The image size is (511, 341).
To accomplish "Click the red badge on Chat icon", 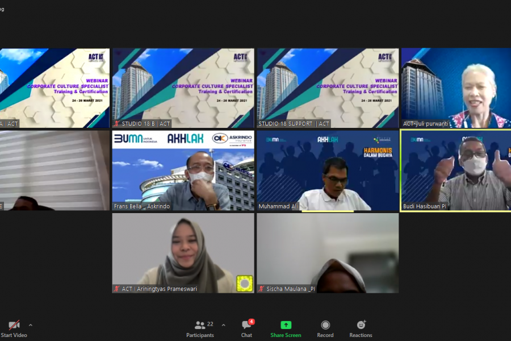I will (x=251, y=322).
